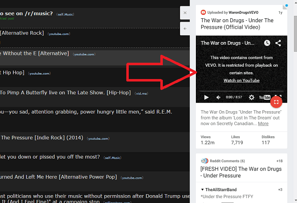Click the '1y' upload age label

pyautogui.click(x=280, y=12)
